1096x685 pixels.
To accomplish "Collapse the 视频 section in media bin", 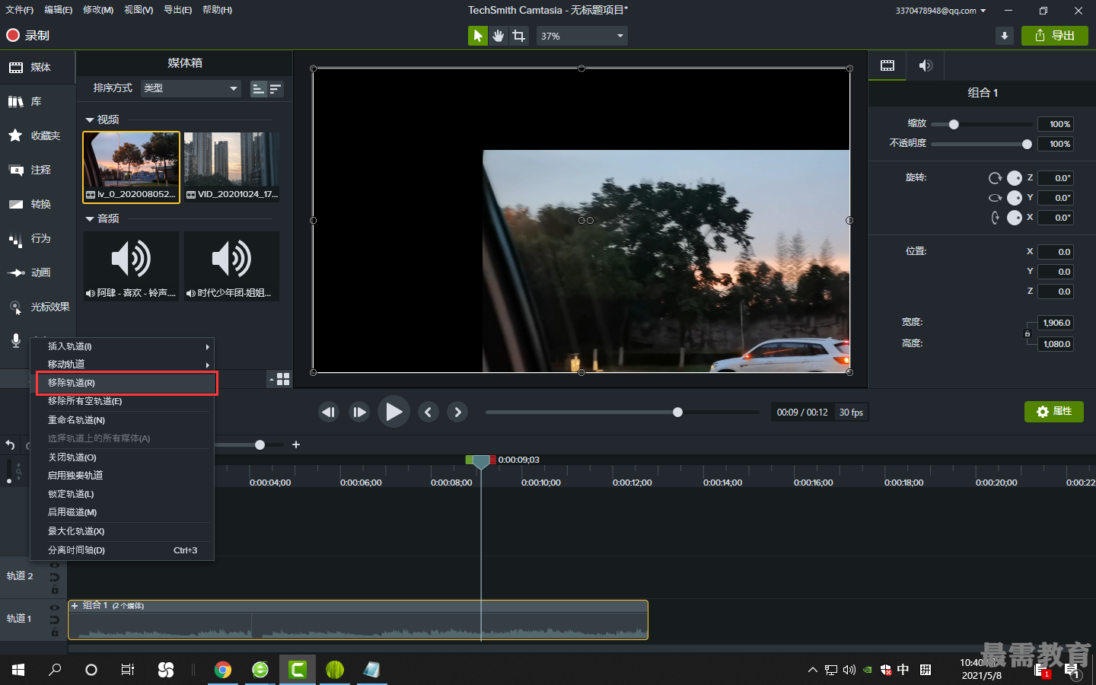I will coord(90,120).
